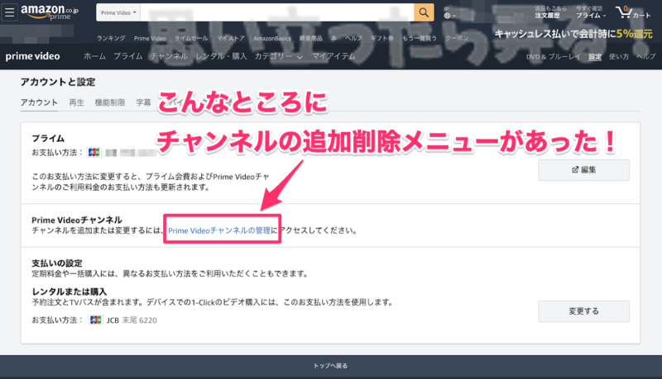Click JCB card icon beside 末尾 6220

(96, 320)
